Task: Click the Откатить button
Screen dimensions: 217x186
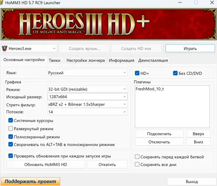Action: pos(107,164)
